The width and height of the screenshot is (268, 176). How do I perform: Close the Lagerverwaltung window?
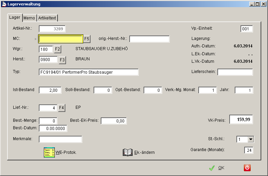coord(263,4)
